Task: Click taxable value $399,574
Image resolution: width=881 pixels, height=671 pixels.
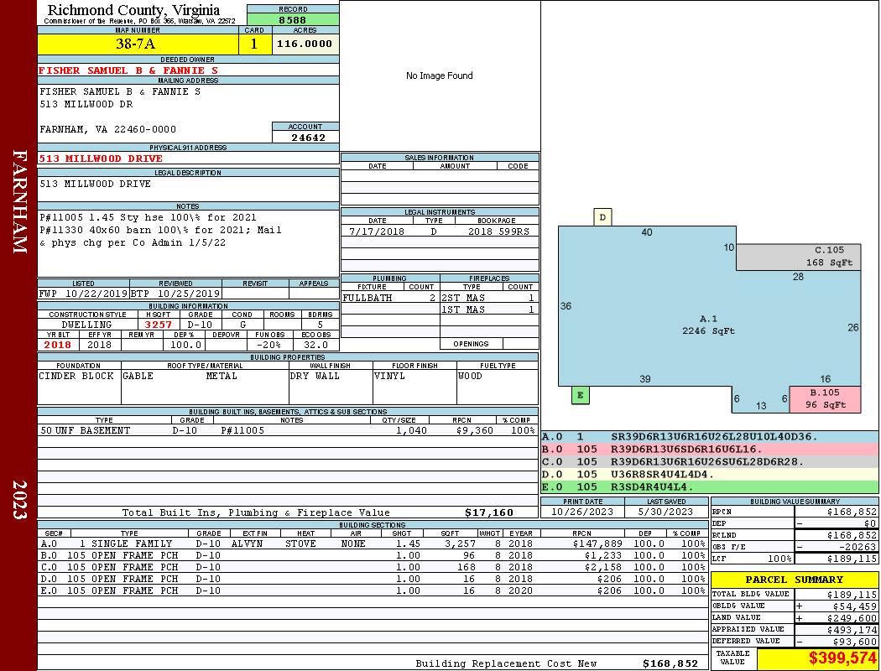Action: 842,658
